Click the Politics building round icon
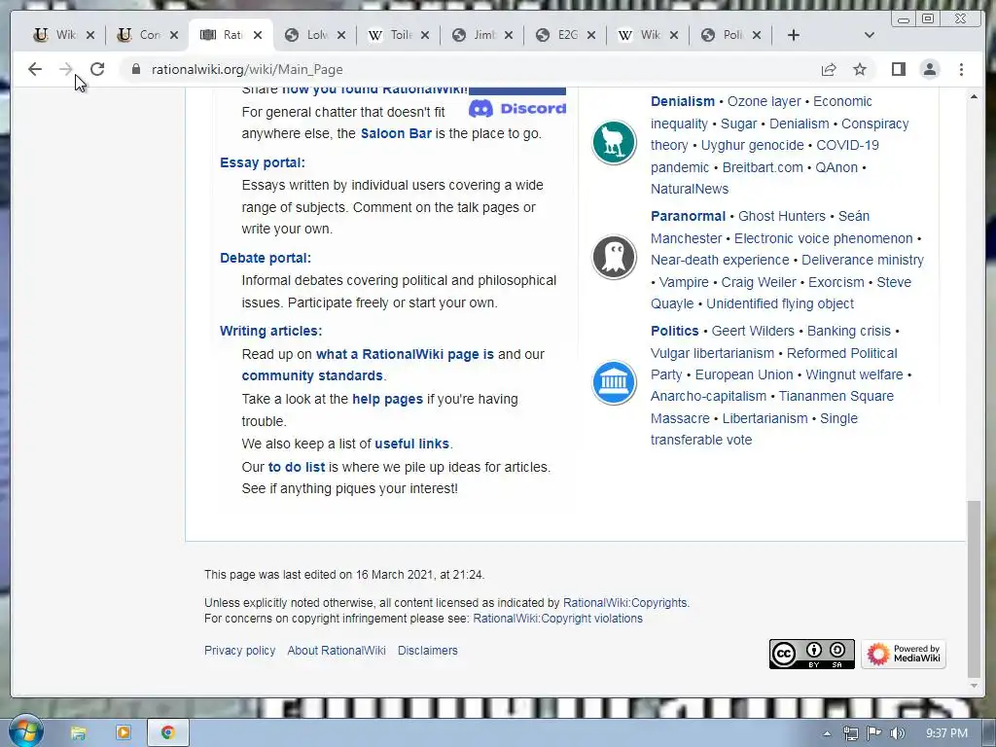 (x=615, y=382)
